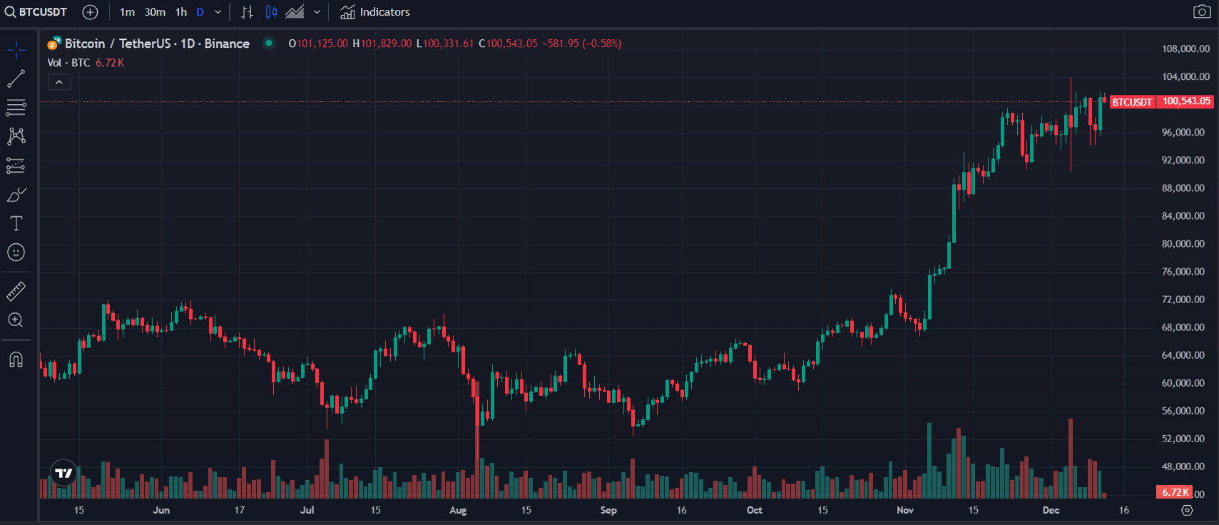Viewport: 1219px width, 525px height.
Task: Click the BTCUSDT price label tag
Action: pos(1132,102)
